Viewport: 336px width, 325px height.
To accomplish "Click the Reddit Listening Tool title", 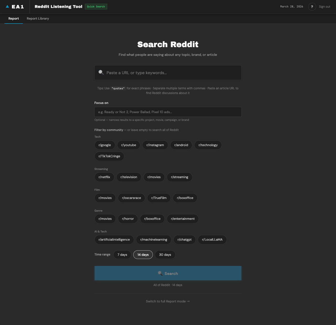I will click(59, 7).
